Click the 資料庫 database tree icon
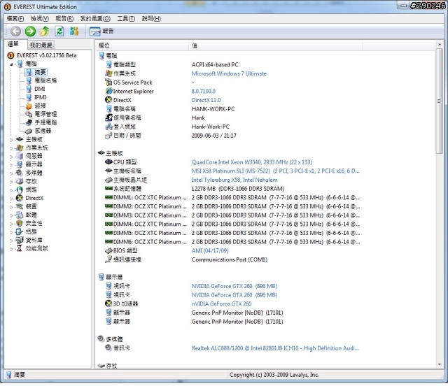The image size is (448, 386). tap(20, 240)
